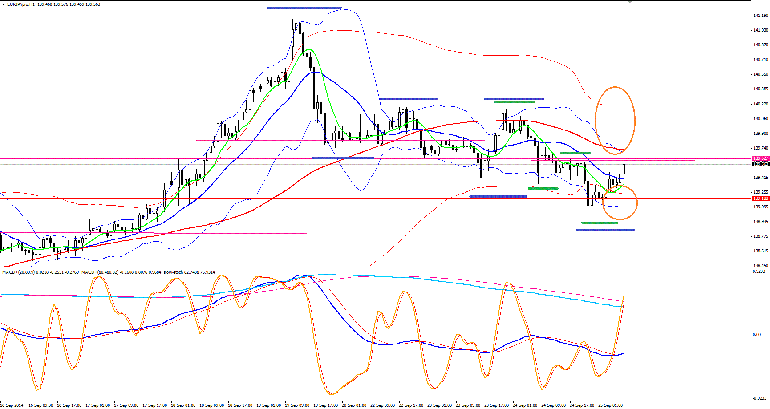
Task: Click the pink 139.627 price tag
Action: click(761, 158)
